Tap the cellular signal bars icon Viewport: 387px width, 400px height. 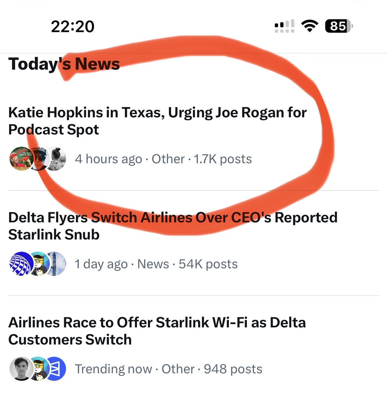point(284,26)
